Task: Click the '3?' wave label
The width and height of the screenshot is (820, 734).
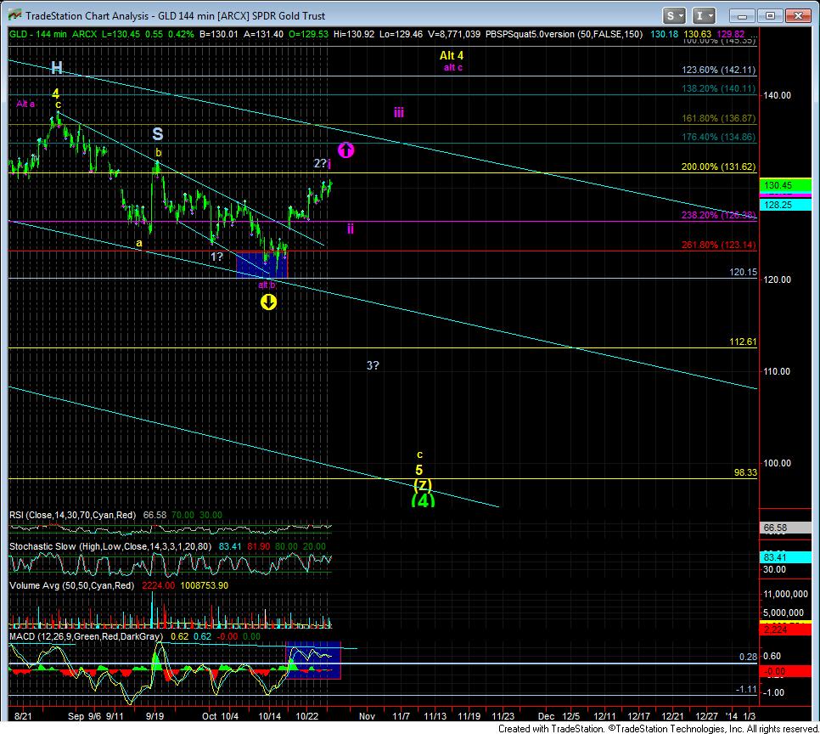Action: (x=373, y=365)
